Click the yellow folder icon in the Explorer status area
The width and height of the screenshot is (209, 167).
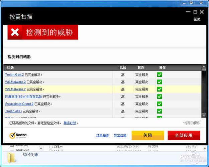coord(11,158)
